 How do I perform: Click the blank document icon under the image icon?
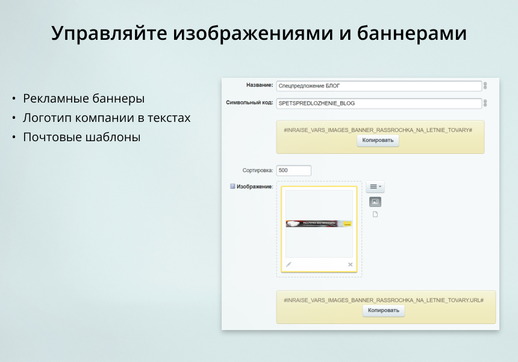375,214
